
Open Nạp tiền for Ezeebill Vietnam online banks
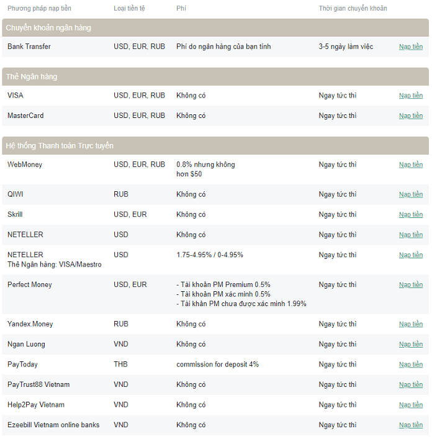click(x=410, y=425)
